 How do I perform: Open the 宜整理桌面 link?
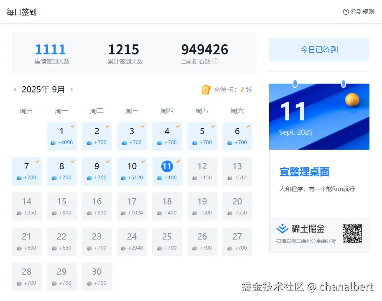click(x=304, y=172)
